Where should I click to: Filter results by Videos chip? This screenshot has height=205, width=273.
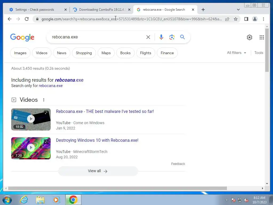[x=42, y=53]
